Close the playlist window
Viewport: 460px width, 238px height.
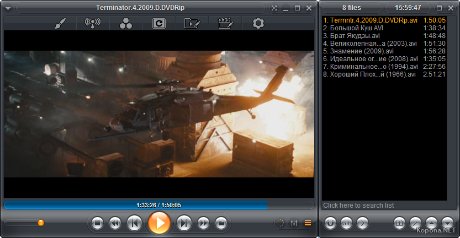click(451, 8)
